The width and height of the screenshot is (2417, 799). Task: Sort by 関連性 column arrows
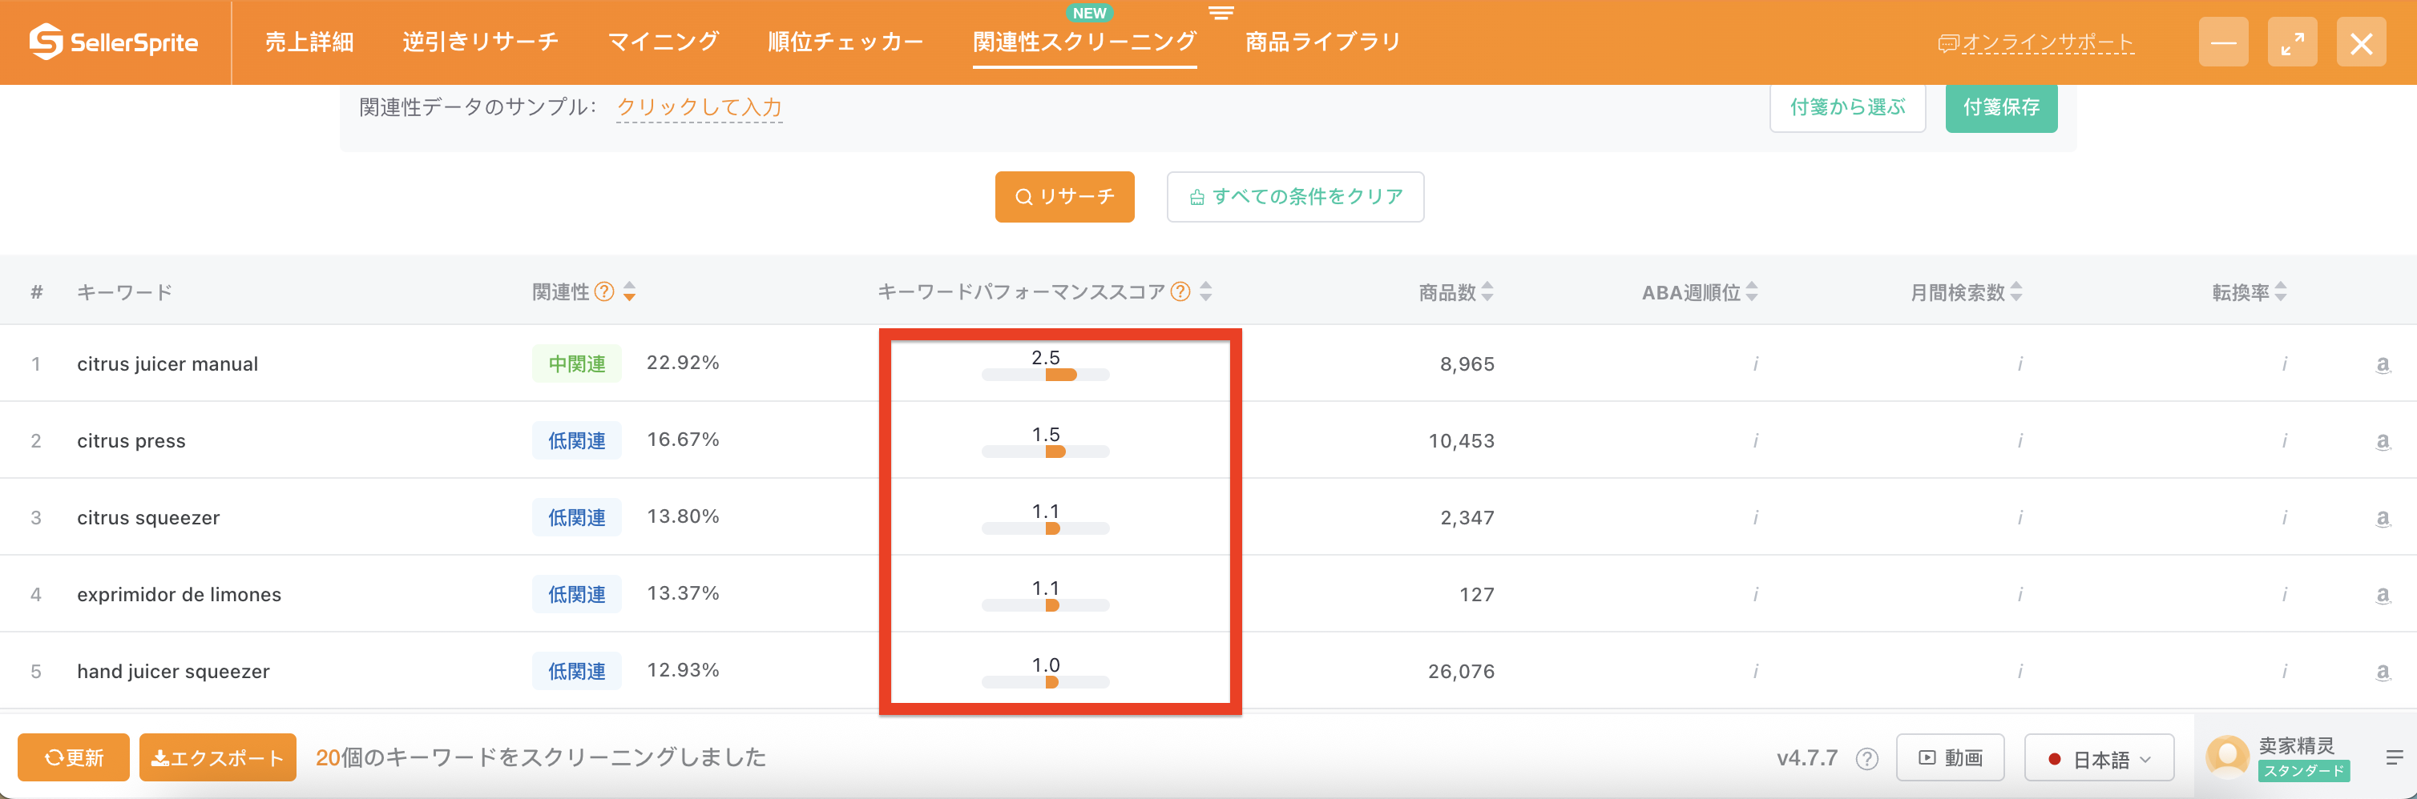pyautogui.click(x=630, y=292)
